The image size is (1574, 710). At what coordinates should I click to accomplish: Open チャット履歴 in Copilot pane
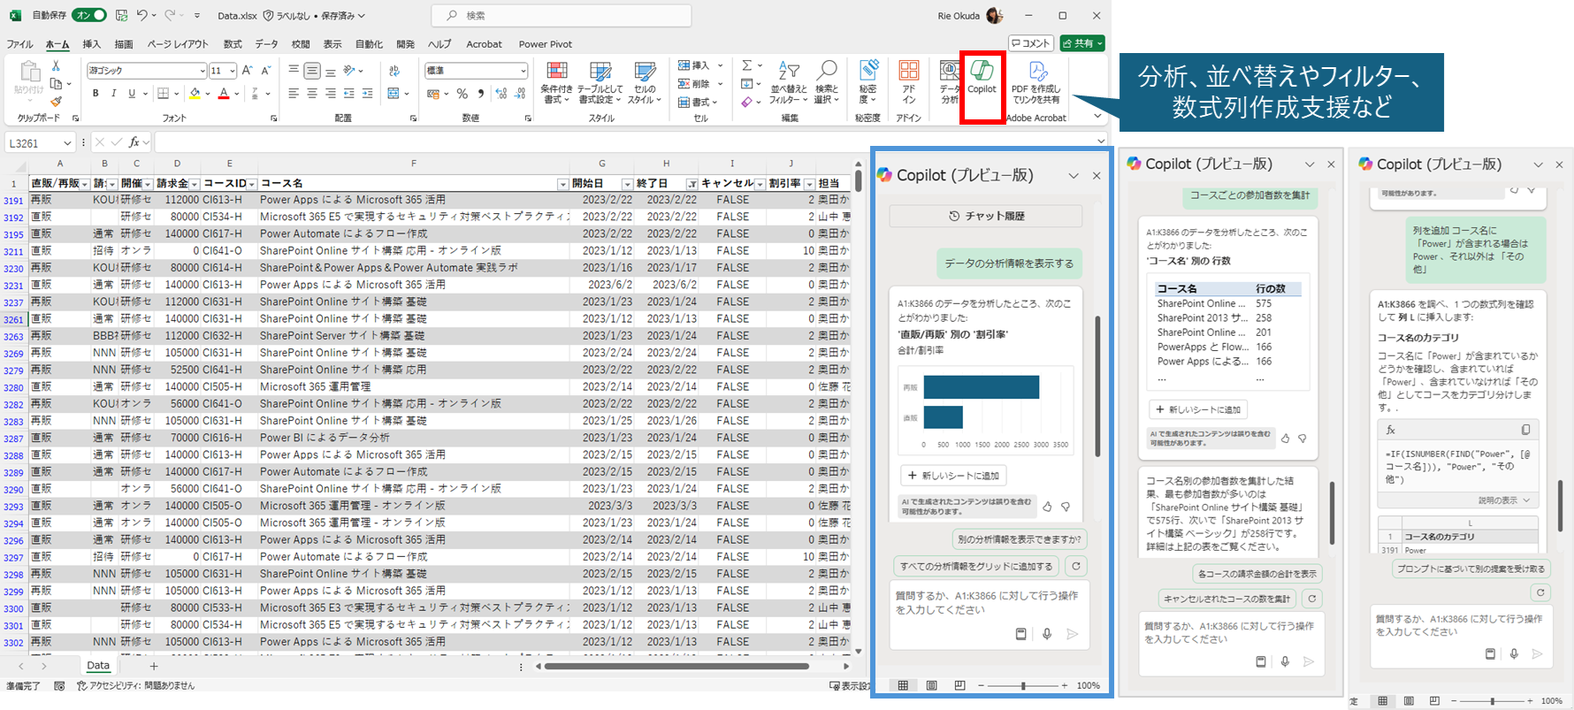point(986,216)
